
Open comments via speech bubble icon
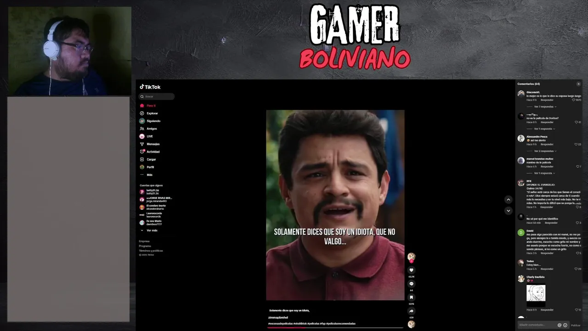(x=411, y=284)
